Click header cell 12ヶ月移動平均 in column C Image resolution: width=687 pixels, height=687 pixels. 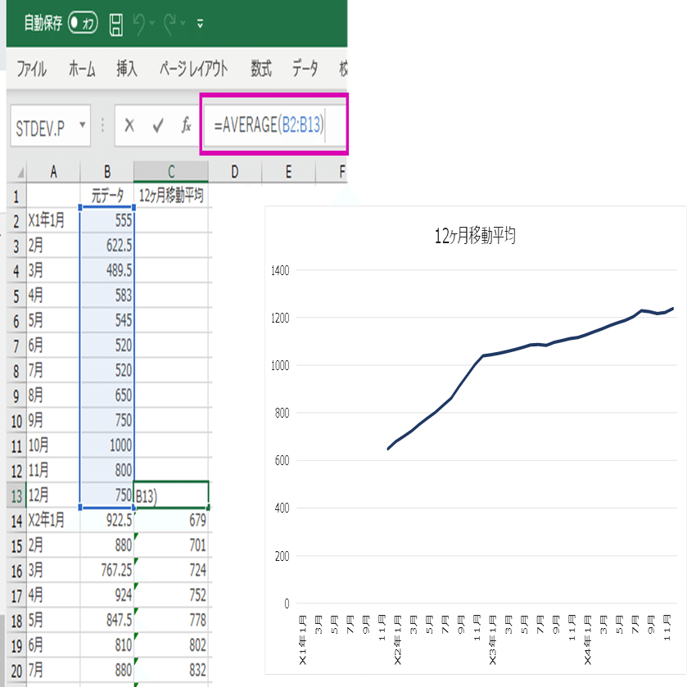(171, 196)
